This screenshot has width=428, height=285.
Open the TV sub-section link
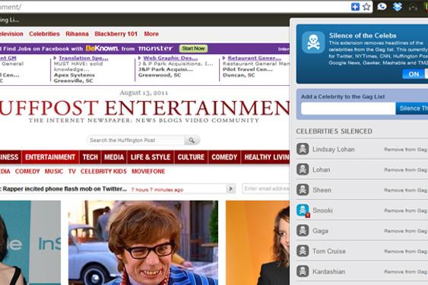[x=71, y=172]
